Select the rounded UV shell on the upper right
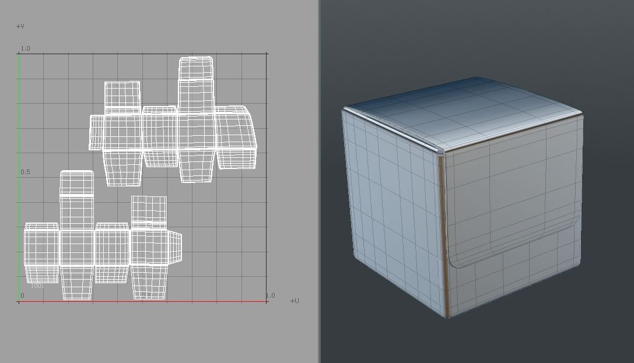Screen dimensions: 634x363 point(236,134)
